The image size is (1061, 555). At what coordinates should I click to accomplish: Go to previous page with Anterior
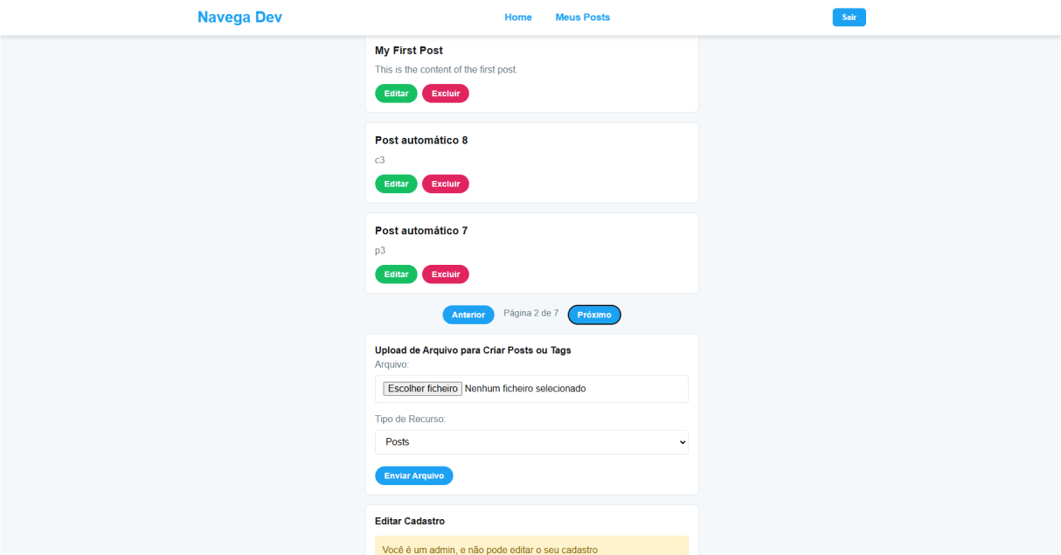pos(468,315)
